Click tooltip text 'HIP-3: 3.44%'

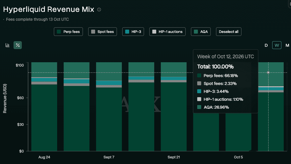[216, 92]
